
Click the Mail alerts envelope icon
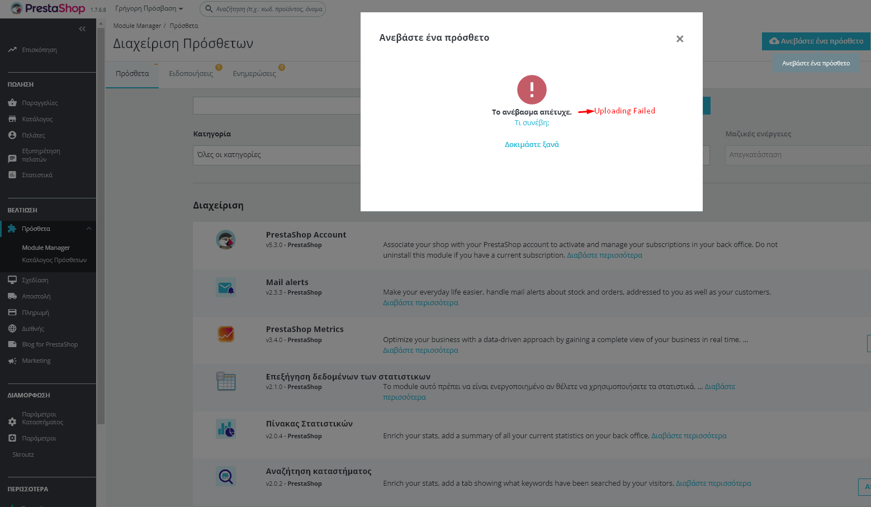click(x=225, y=287)
